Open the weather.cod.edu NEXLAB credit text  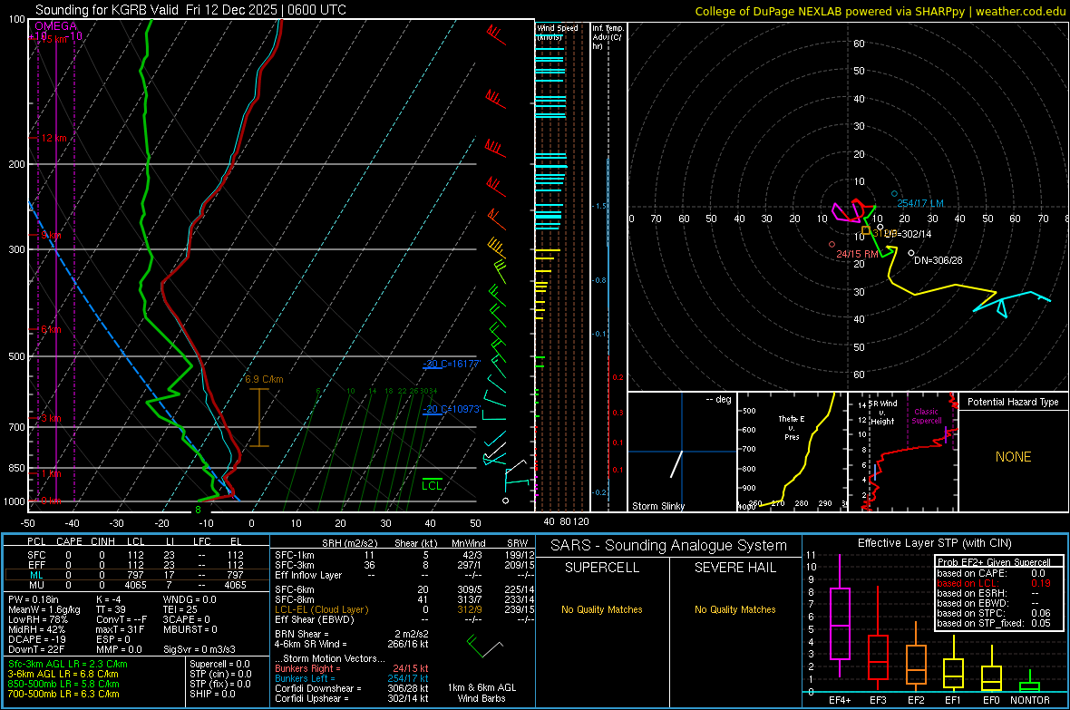(880, 11)
